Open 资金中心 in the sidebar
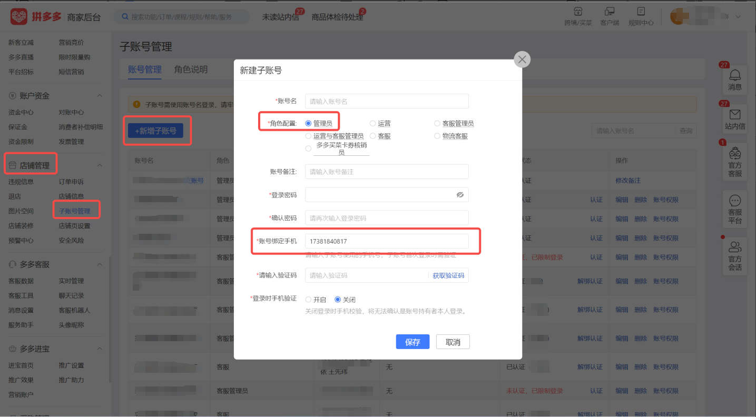This screenshot has width=756, height=417. [x=21, y=112]
